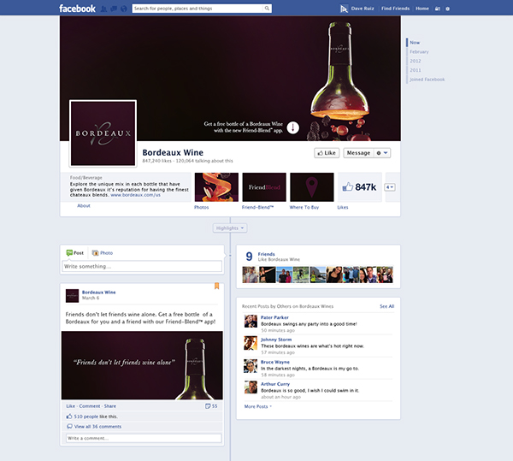Viewport: 513px width, 461px height.
Task: Click Johnny Storm's avatar
Action: point(251,343)
